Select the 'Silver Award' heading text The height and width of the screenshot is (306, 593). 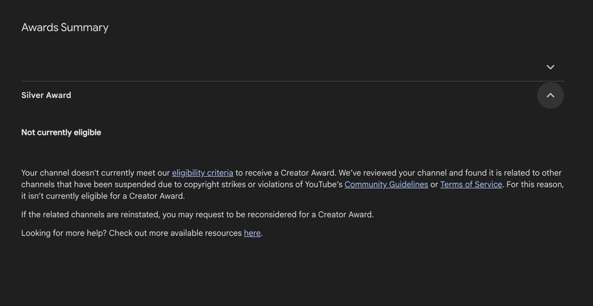pos(46,95)
